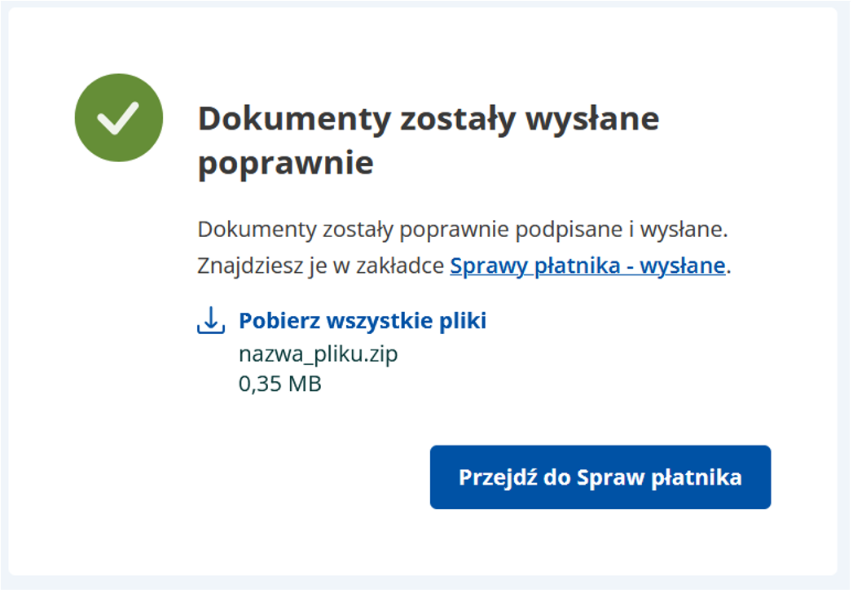The width and height of the screenshot is (853, 593).
Task: Click the checkmark inside the green circle
Action: pyautogui.click(x=117, y=116)
